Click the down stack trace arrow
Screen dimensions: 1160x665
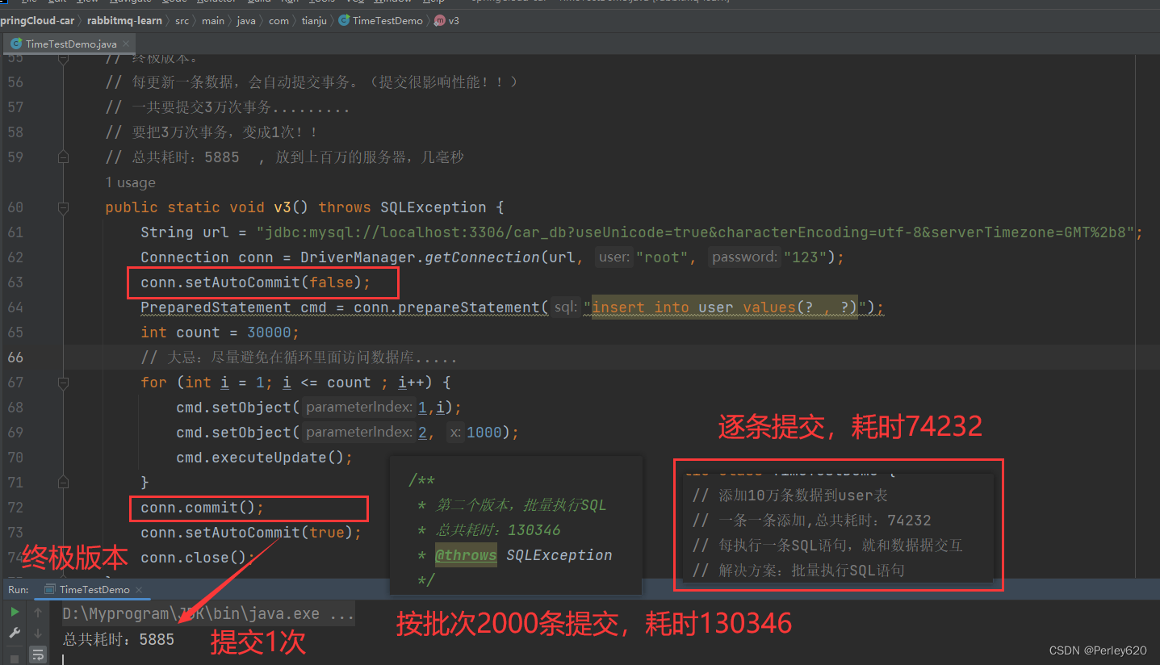tap(38, 634)
